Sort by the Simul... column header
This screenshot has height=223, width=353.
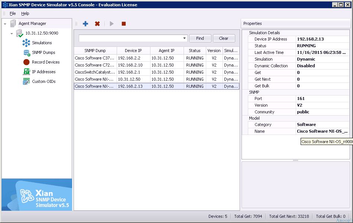[x=231, y=51]
